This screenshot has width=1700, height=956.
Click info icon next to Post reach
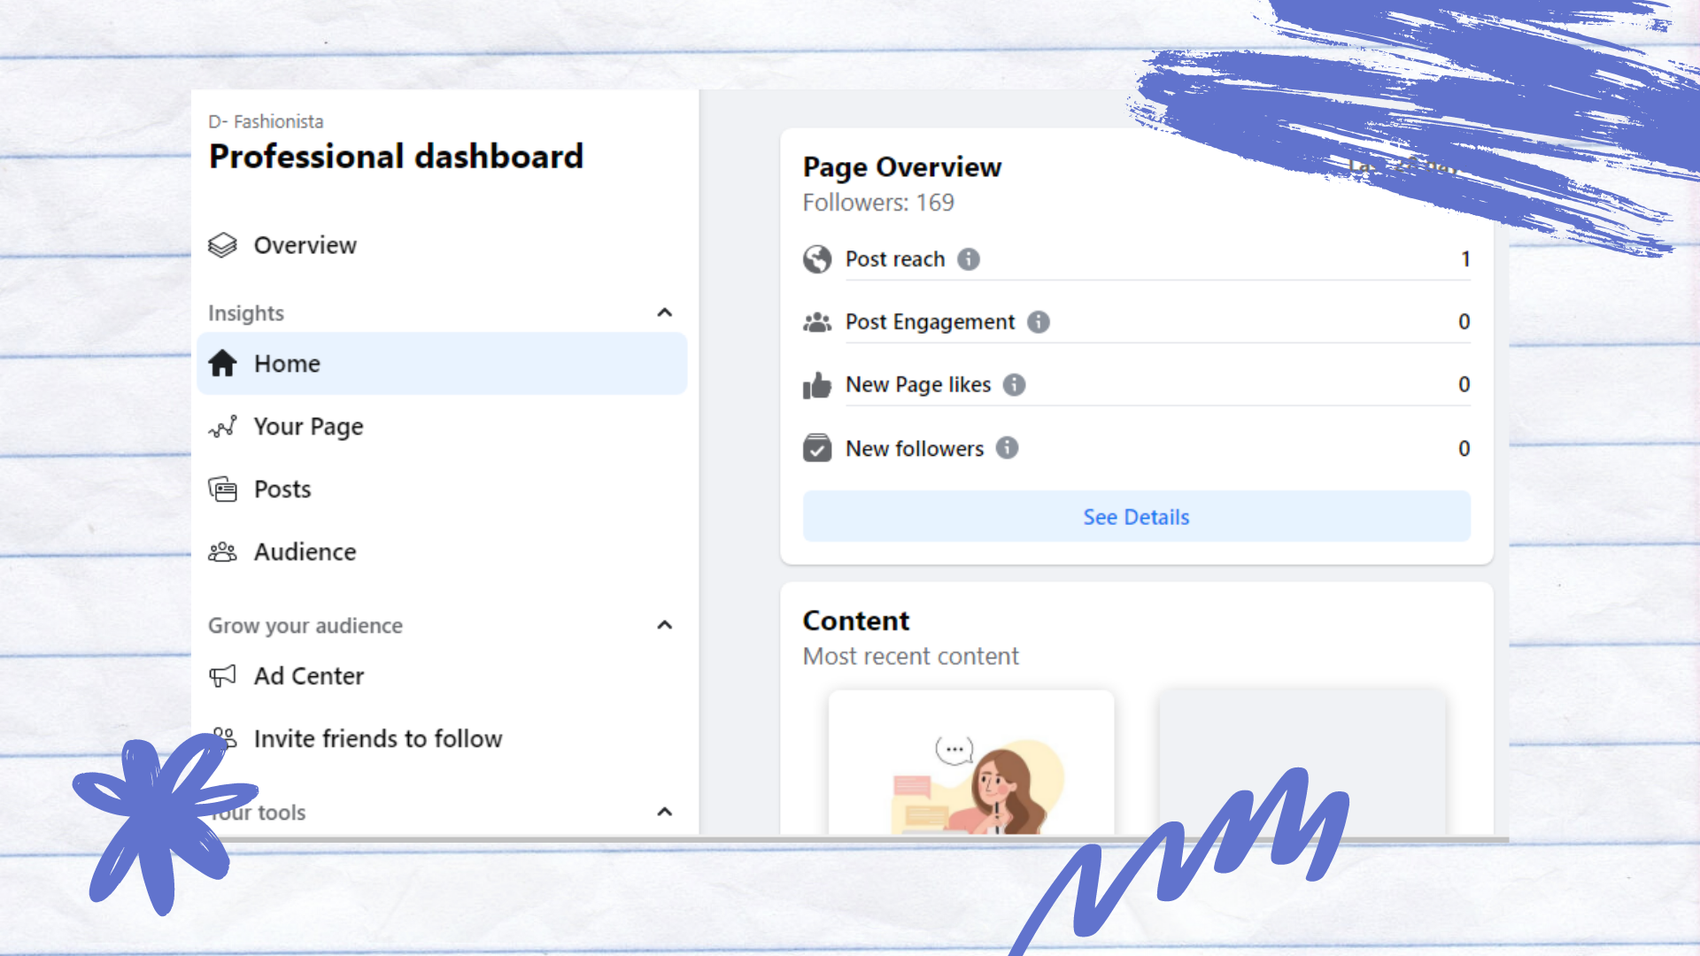coord(969,259)
